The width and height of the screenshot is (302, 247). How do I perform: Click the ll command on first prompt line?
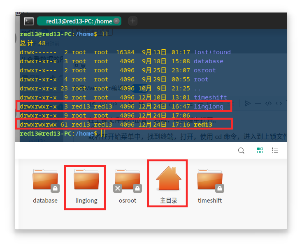point(105,34)
